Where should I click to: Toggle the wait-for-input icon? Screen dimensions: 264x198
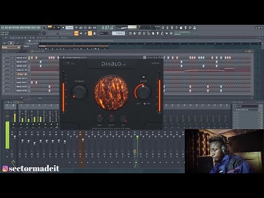click(x=81, y=28)
